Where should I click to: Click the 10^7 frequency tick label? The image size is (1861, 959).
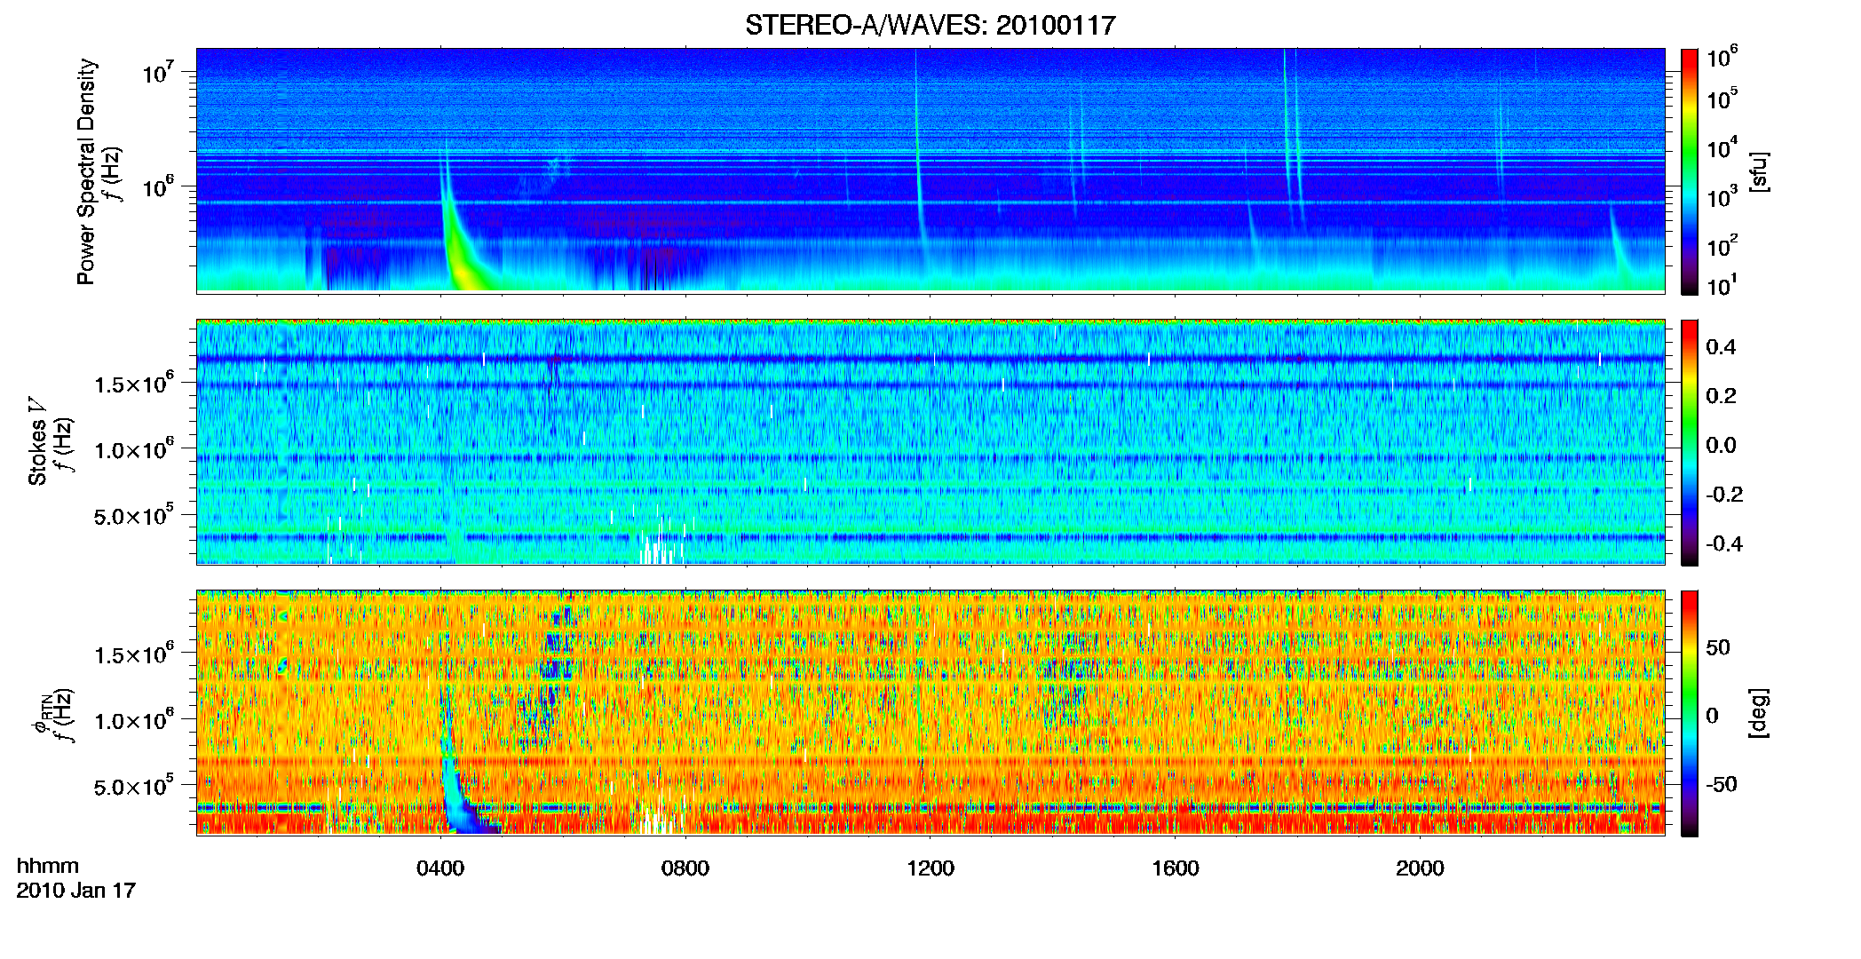[158, 73]
